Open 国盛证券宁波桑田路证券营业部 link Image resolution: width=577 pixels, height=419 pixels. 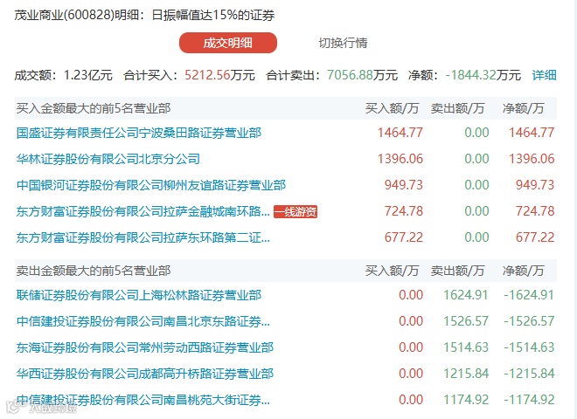139,133
